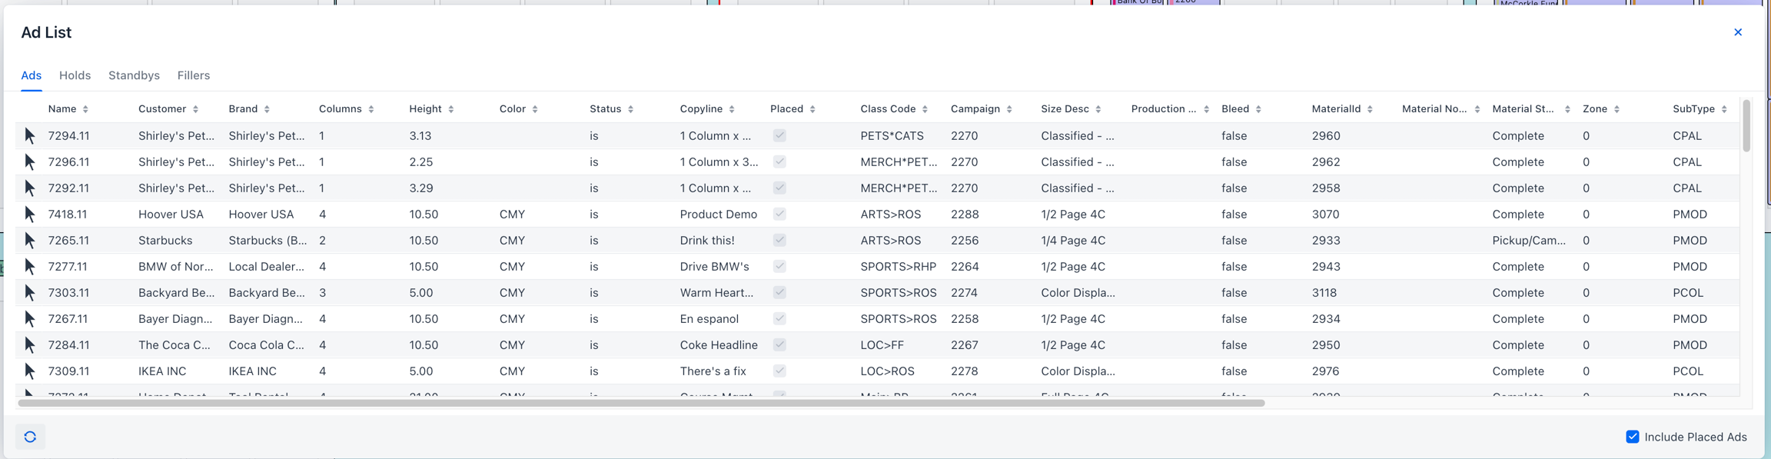Click the refresh icon at bottom left
This screenshot has height=459, width=1771.
(x=30, y=437)
